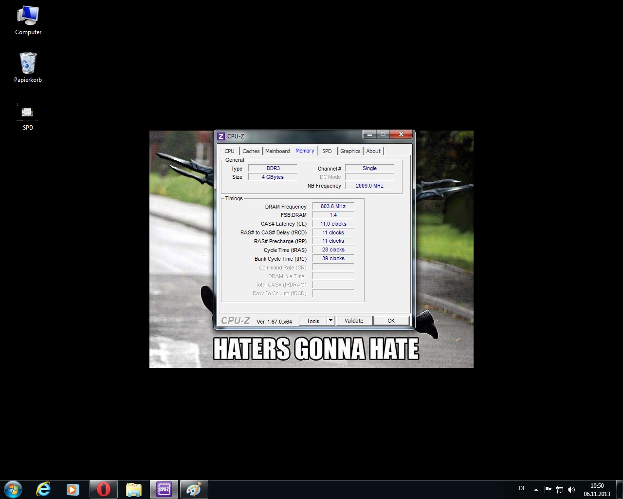This screenshot has width=623, height=499.
Task: Click the DE language indicator
Action: click(x=522, y=488)
